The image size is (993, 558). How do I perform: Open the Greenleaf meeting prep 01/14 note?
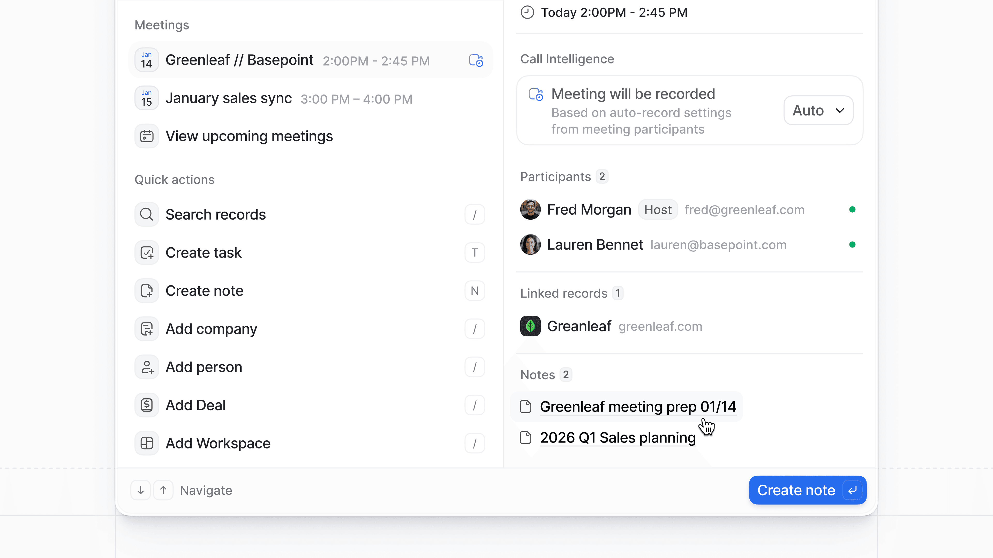[x=638, y=407]
